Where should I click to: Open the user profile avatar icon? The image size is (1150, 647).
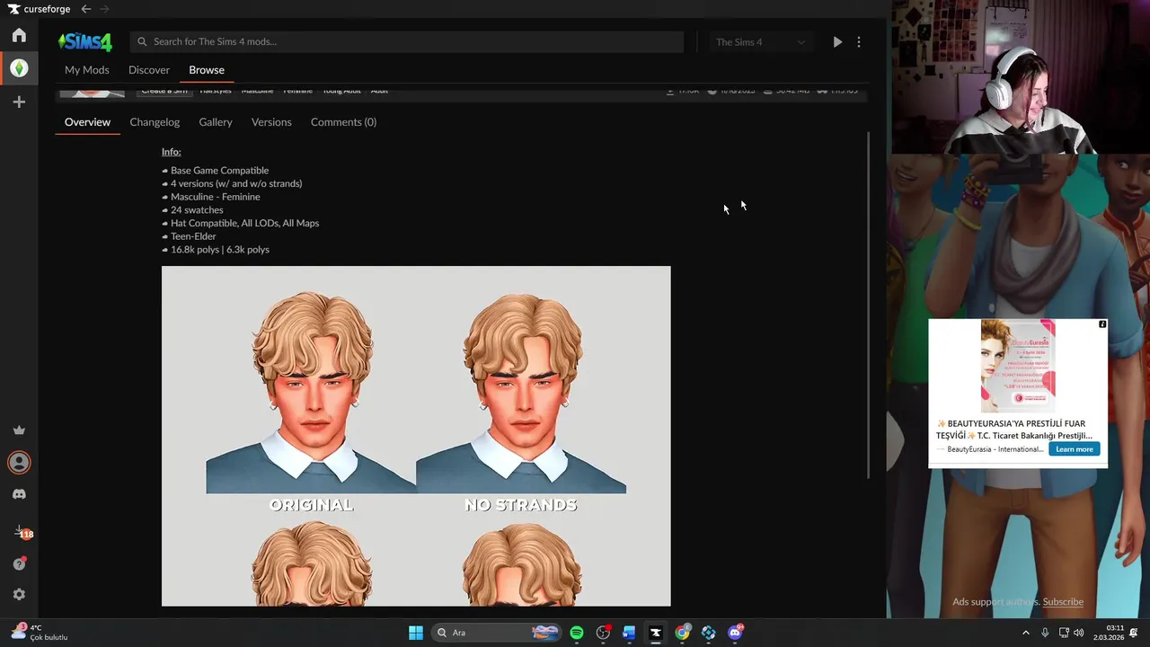click(19, 462)
